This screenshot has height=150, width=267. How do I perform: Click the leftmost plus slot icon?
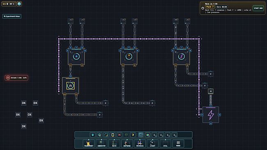[155, 135]
